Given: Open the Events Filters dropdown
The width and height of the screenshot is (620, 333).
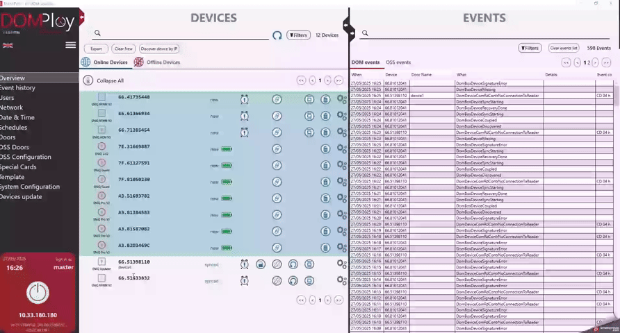Looking at the screenshot, I should click(530, 48).
